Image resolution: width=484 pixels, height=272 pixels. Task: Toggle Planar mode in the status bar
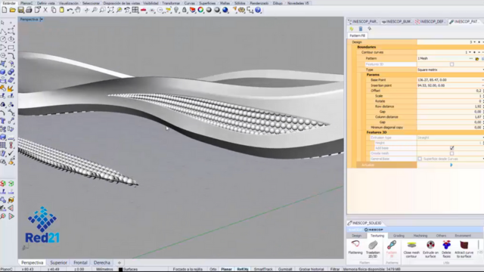[226, 269]
